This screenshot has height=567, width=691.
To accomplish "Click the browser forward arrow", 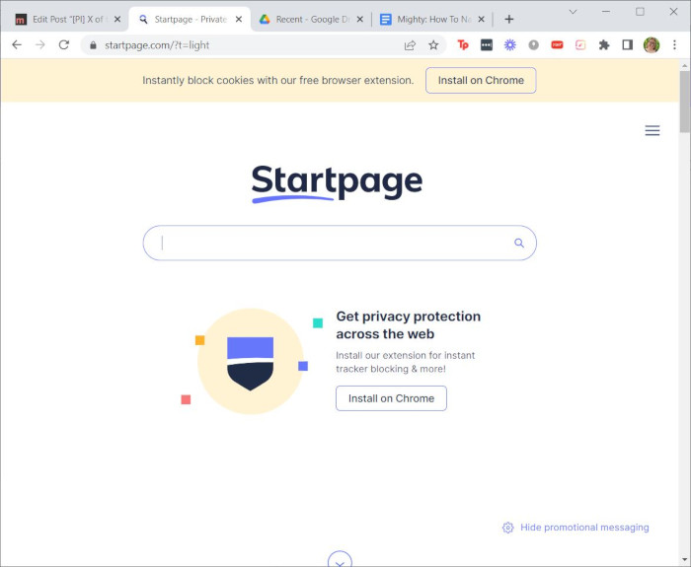I will [40, 45].
